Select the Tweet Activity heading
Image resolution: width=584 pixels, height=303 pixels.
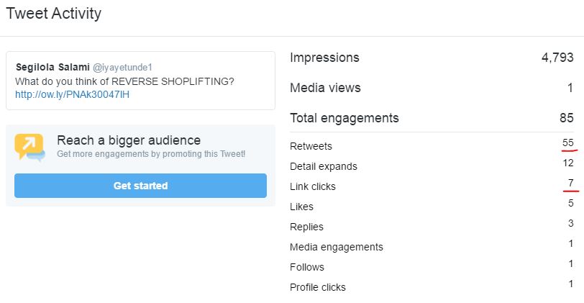pyautogui.click(x=54, y=14)
